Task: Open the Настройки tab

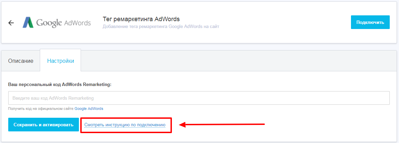Action: point(61,61)
